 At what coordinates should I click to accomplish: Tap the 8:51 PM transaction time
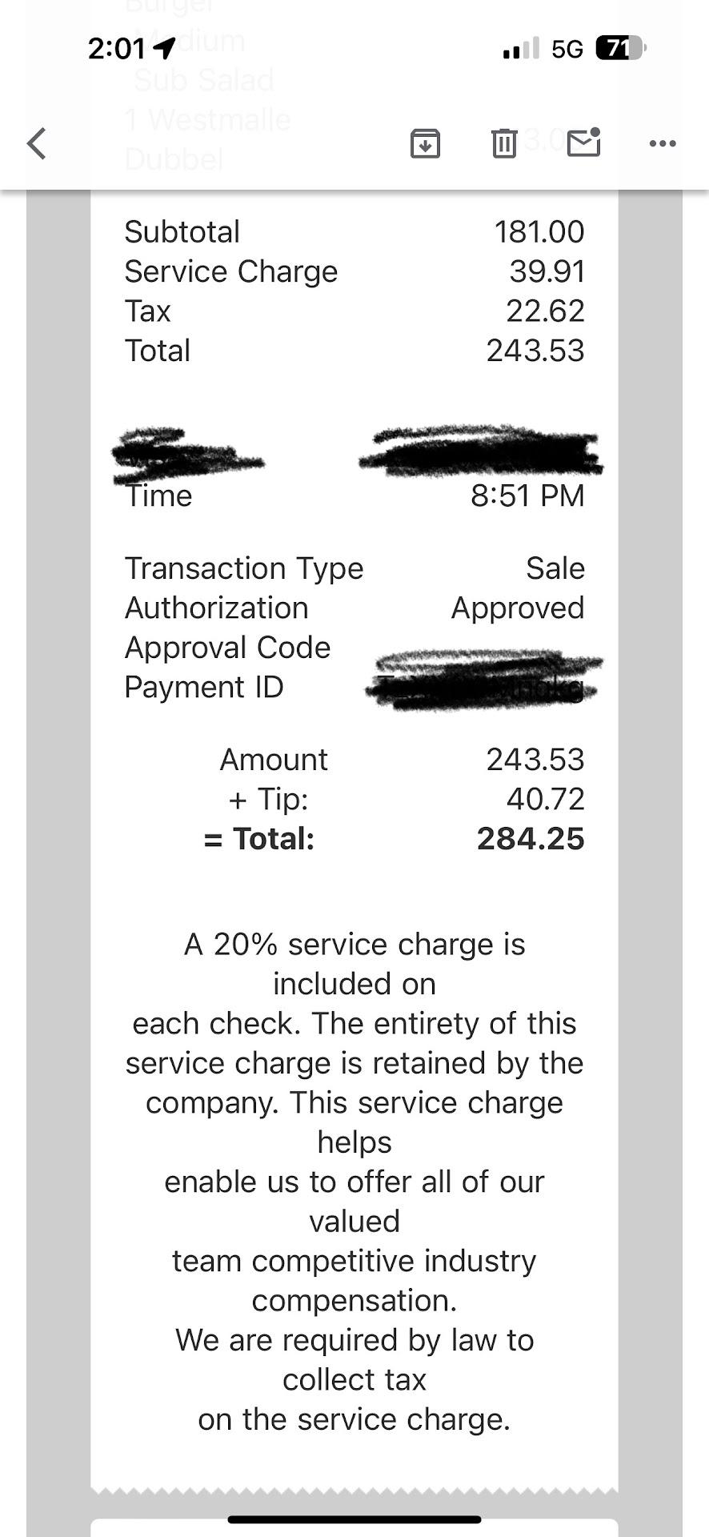527,496
